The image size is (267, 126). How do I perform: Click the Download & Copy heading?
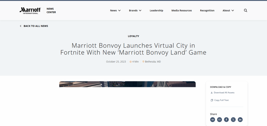coord(221,87)
